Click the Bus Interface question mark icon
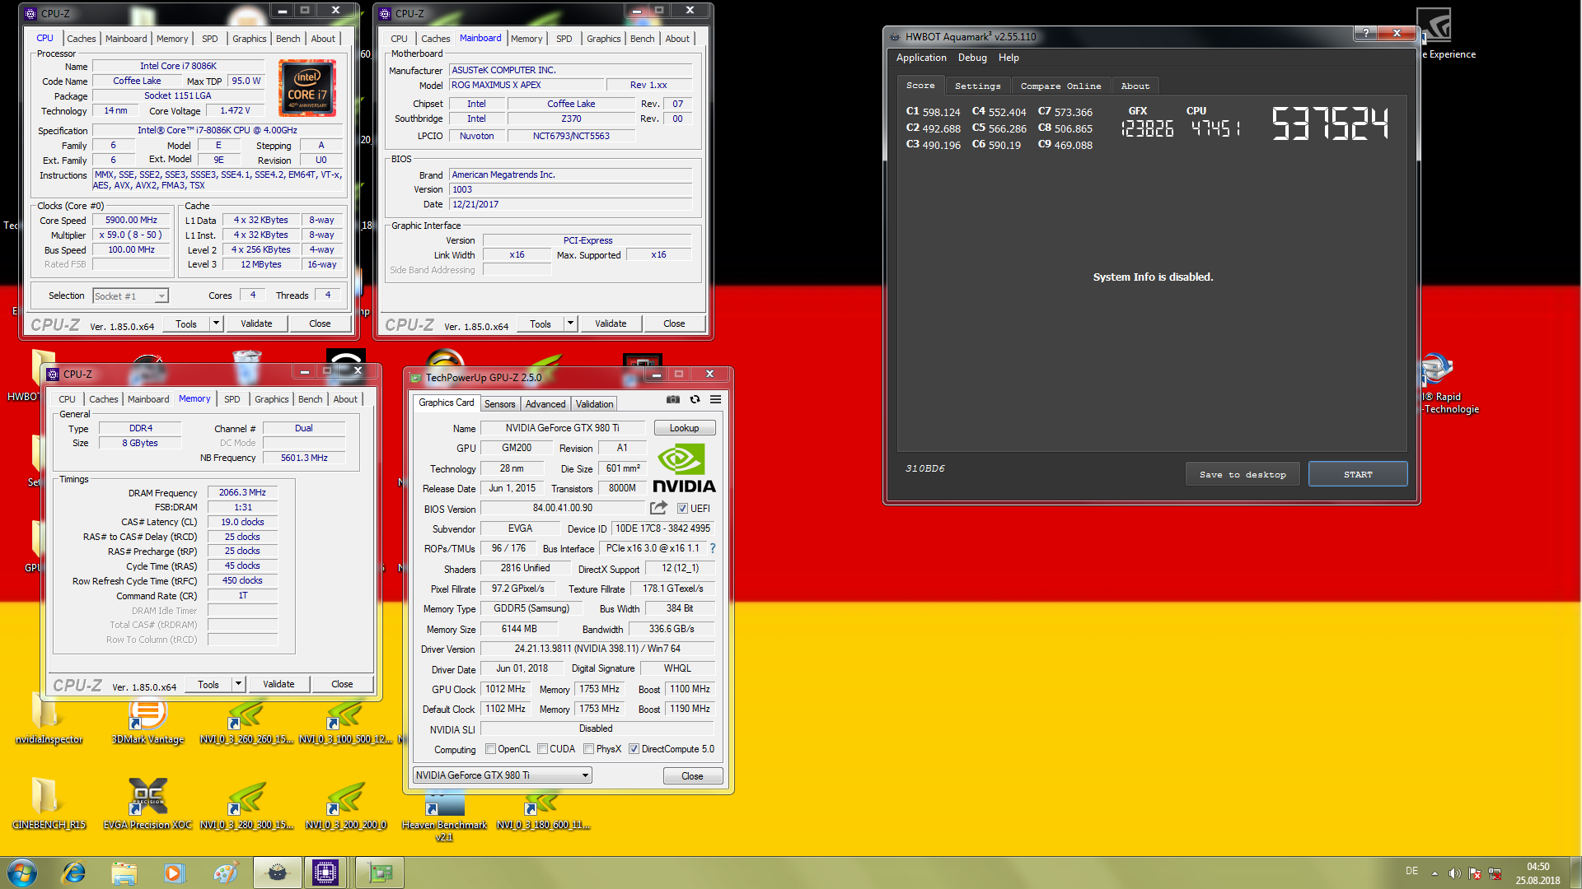1582x889 pixels. 713,548
